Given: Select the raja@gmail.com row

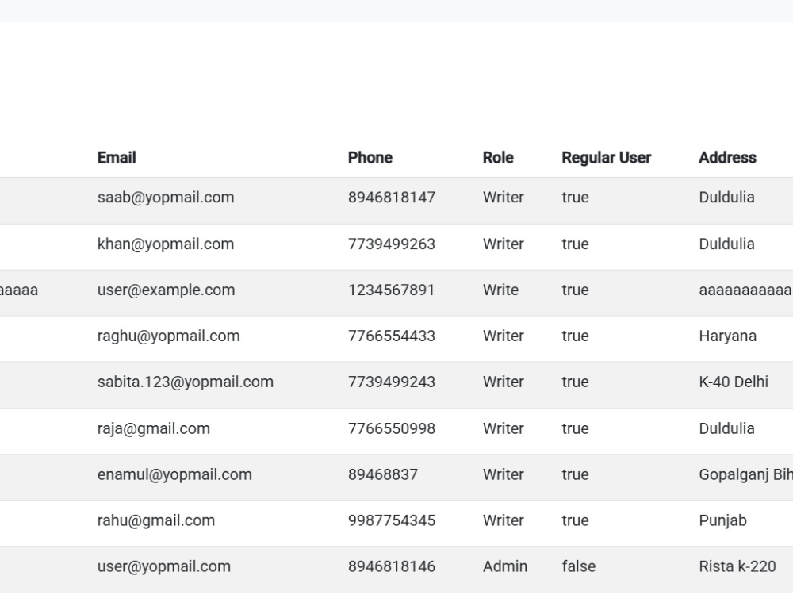Looking at the screenshot, I should [396, 428].
